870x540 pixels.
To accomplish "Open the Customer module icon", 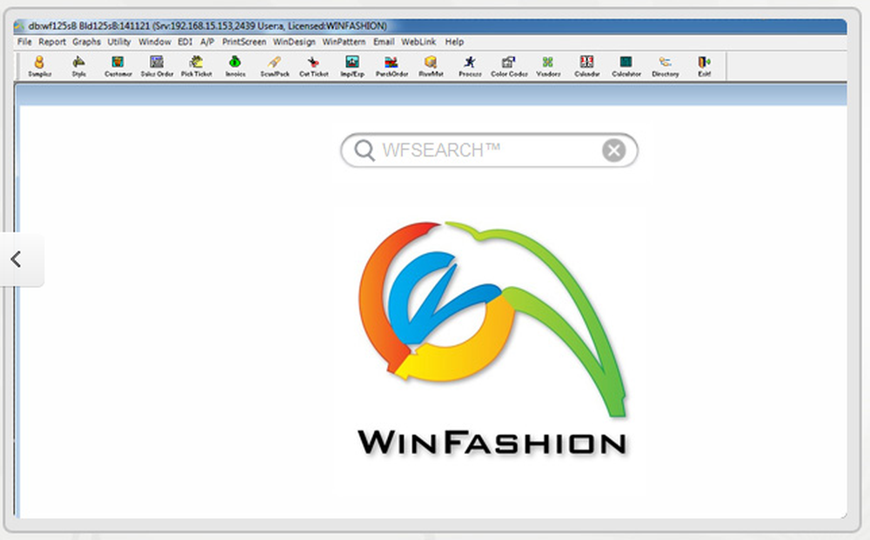I will 117,66.
